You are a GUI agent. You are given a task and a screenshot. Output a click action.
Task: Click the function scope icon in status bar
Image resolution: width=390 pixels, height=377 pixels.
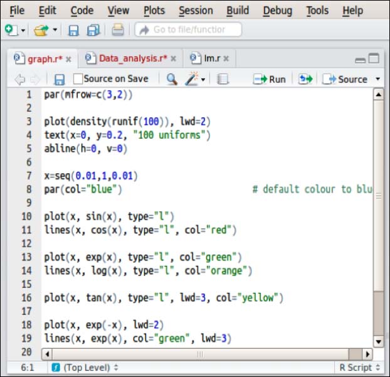coord(56,368)
